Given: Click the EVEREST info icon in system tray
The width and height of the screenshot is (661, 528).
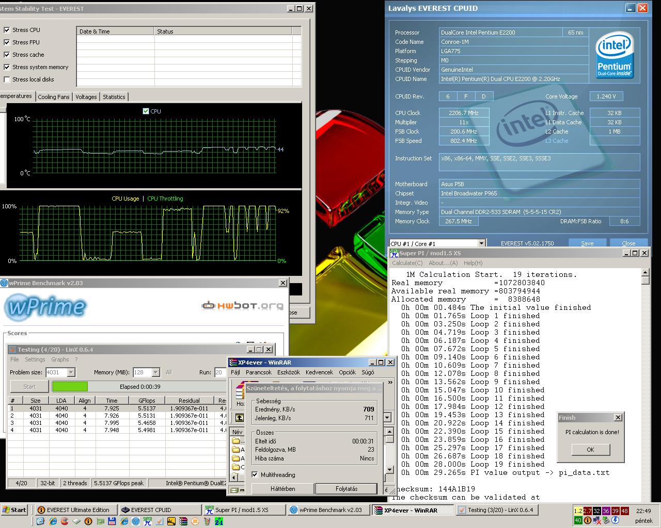Looking at the screenshot, I should 588,520.
